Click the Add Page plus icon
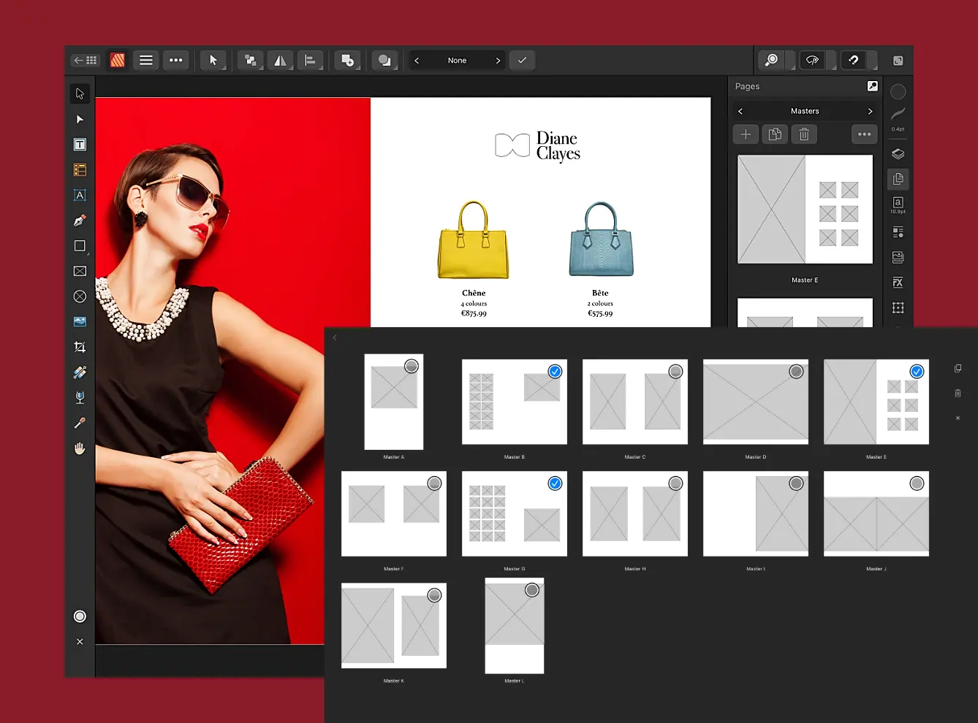The height and width of the screenshot is (723, 978). (x=746, y=134)
